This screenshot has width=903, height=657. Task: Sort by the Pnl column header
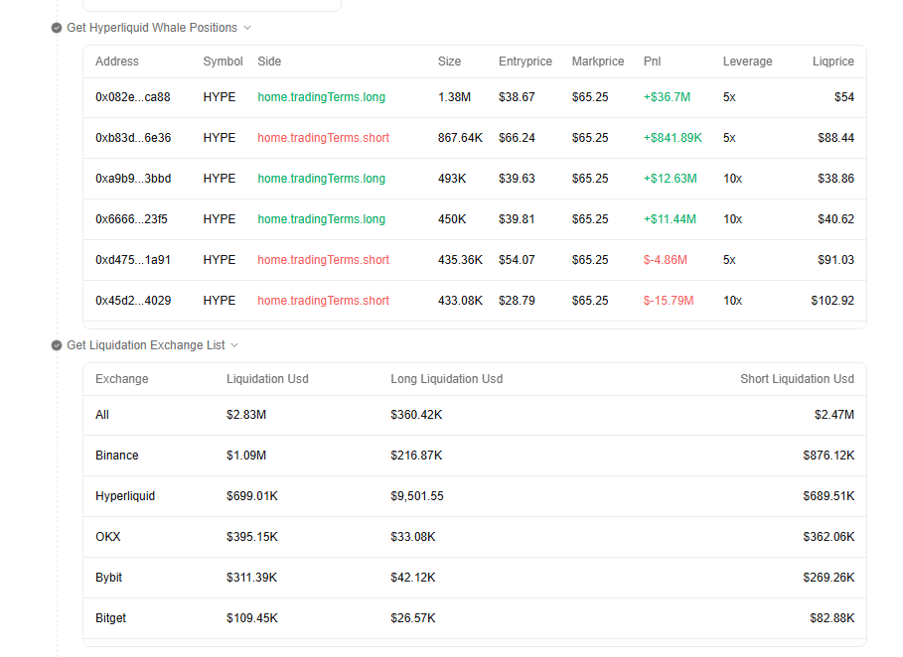click(652, 62)
